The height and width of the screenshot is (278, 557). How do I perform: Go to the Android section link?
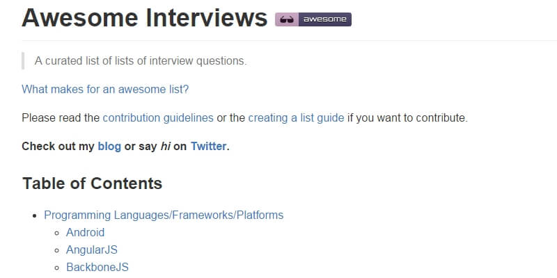[x=85, y=232]
